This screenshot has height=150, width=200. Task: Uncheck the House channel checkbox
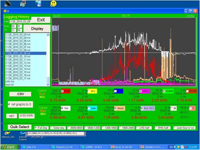[116, 108]
